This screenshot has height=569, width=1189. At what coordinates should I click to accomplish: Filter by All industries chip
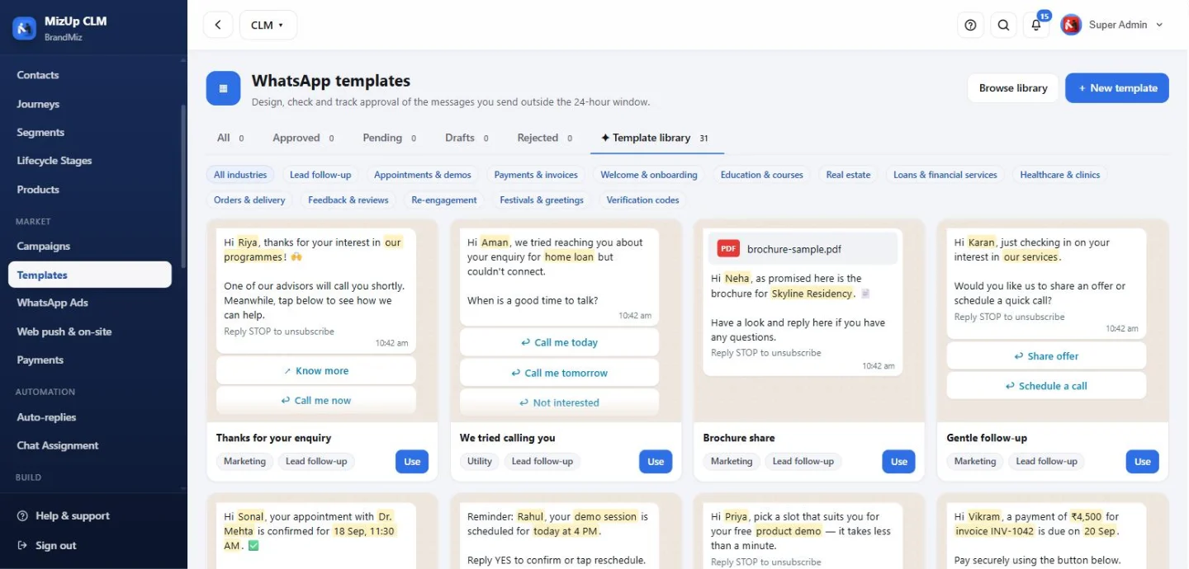[240, 175]
